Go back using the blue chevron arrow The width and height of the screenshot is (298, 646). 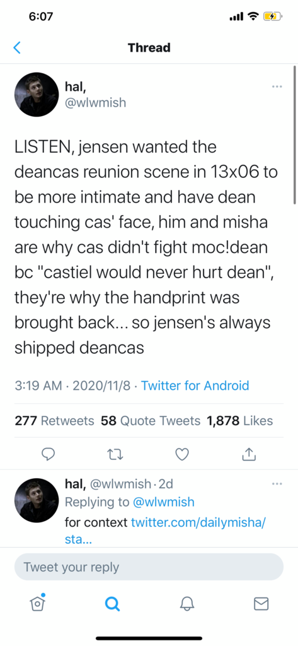16,48
